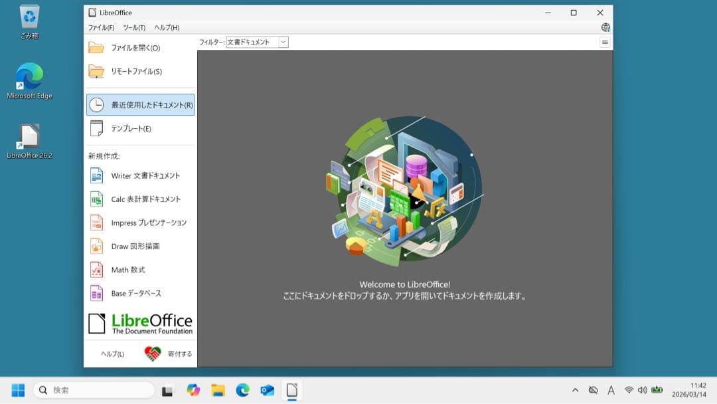717x404 pixels.
Task: Select the ごみ箱 recycle bin desktop icon
Action: 29,21
